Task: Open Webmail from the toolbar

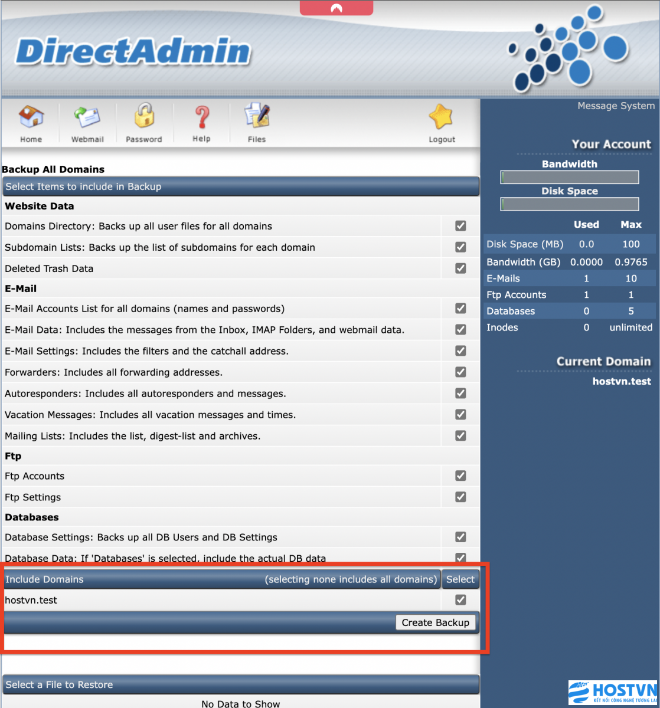Action: [x=87, y=122]
